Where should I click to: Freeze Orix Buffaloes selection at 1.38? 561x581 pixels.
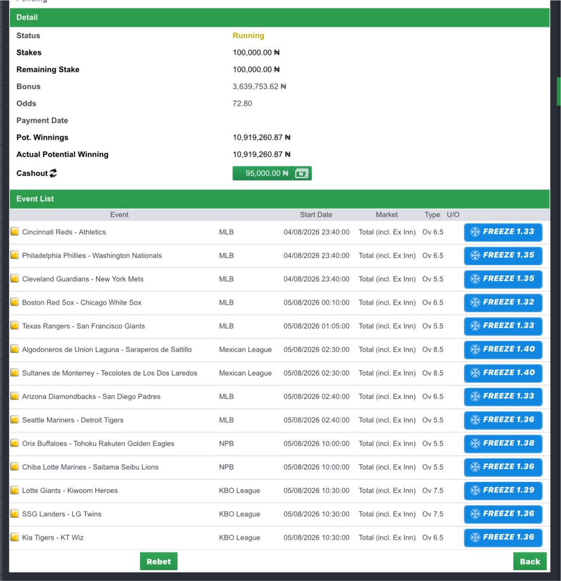503,443
